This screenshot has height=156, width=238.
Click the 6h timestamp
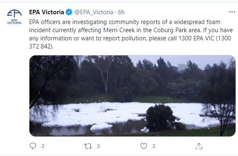coord(121,12)
